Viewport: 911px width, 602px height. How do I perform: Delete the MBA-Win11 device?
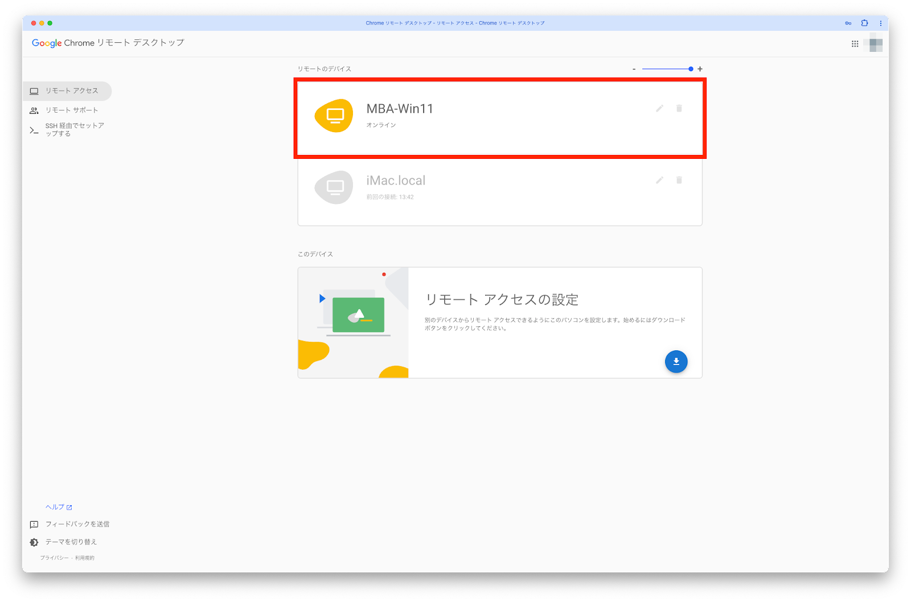[679, 108]
